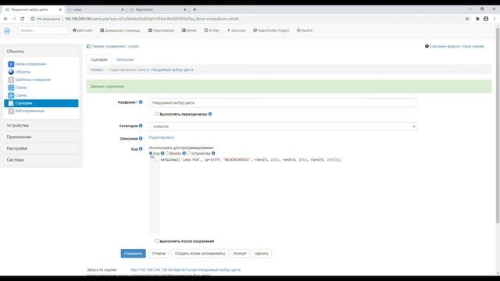500x281 pixels.
Task: Open the Веб-переменные sidebar icon
Action: [11, 111]
